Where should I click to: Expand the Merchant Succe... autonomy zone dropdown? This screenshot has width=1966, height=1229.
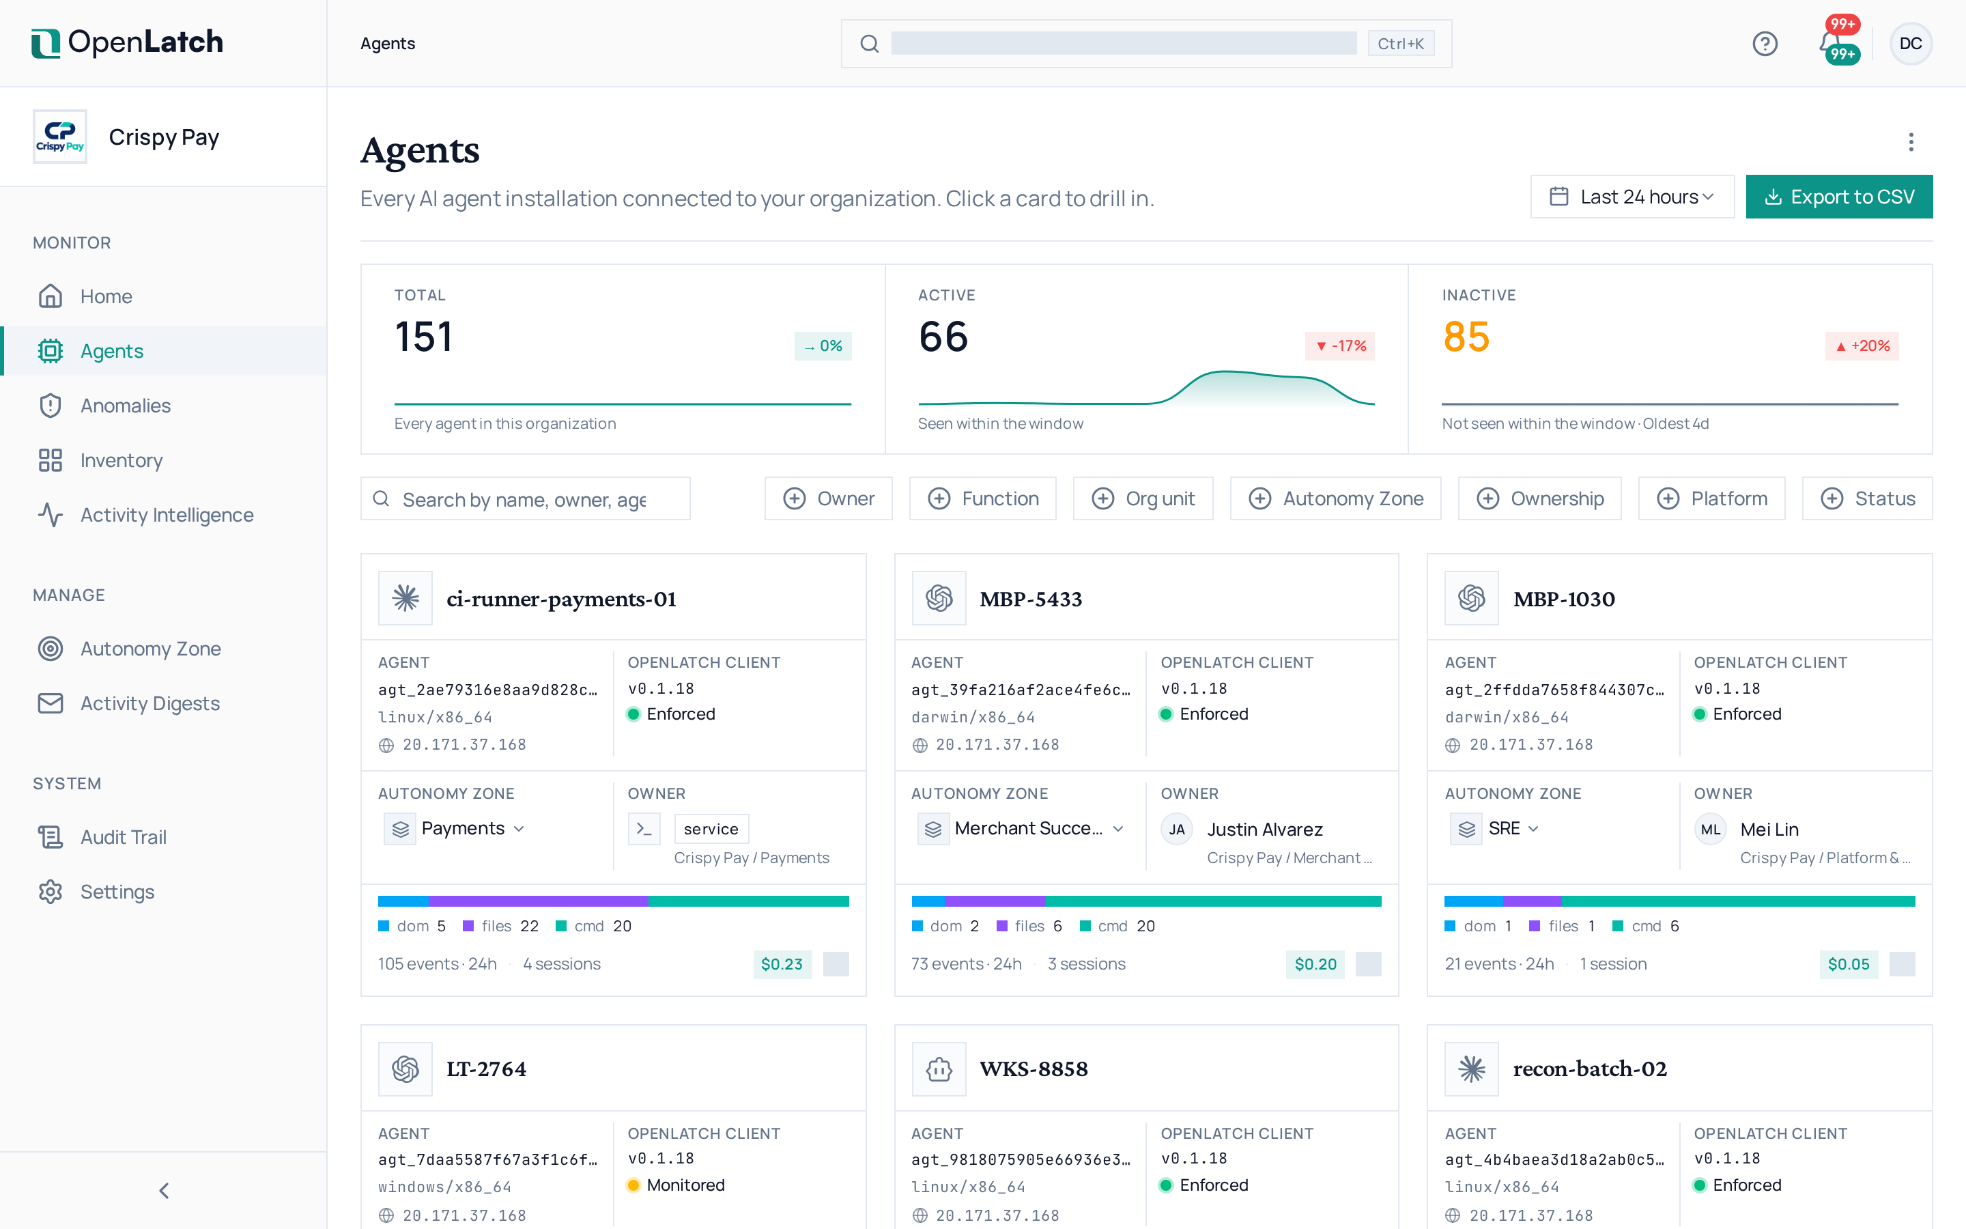pos(1022,828)
